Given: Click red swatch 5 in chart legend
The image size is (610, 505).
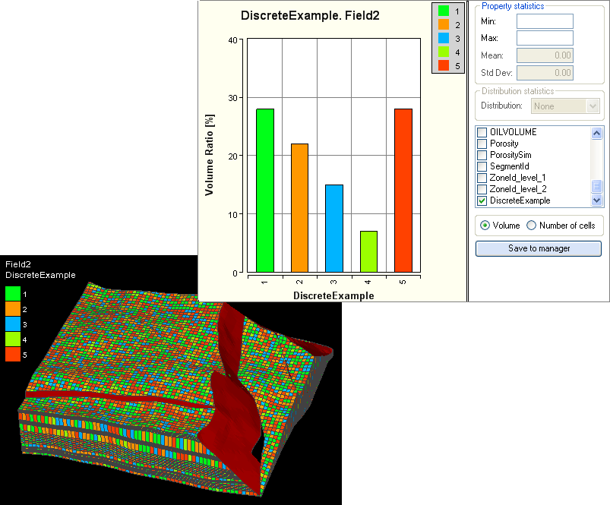Looking at the screenshot, I should 444,65.
